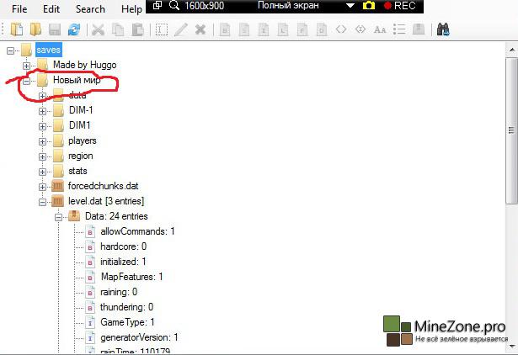
Task: Click the Rename tag toolbar icon
Action: pos(162,30)
